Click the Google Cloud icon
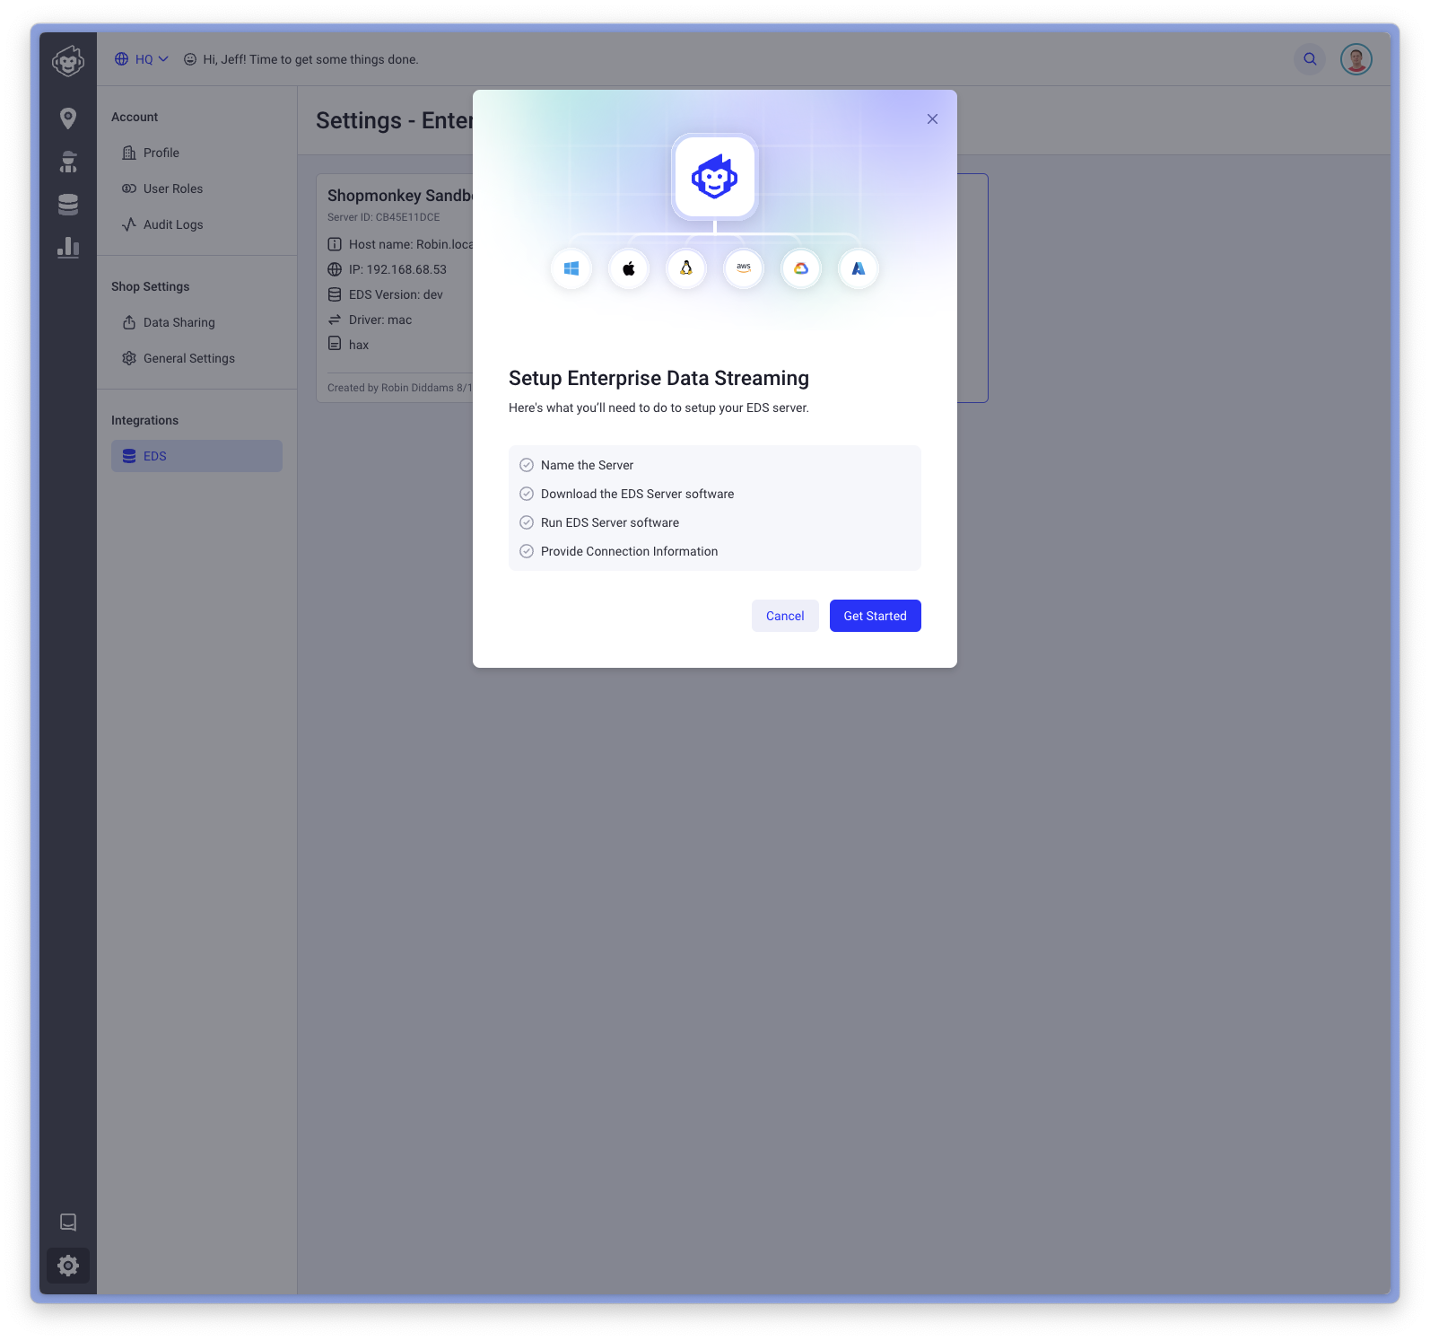Image resolution: width=1430 pixels, height=1341 pixels. (x=801, y=268)
